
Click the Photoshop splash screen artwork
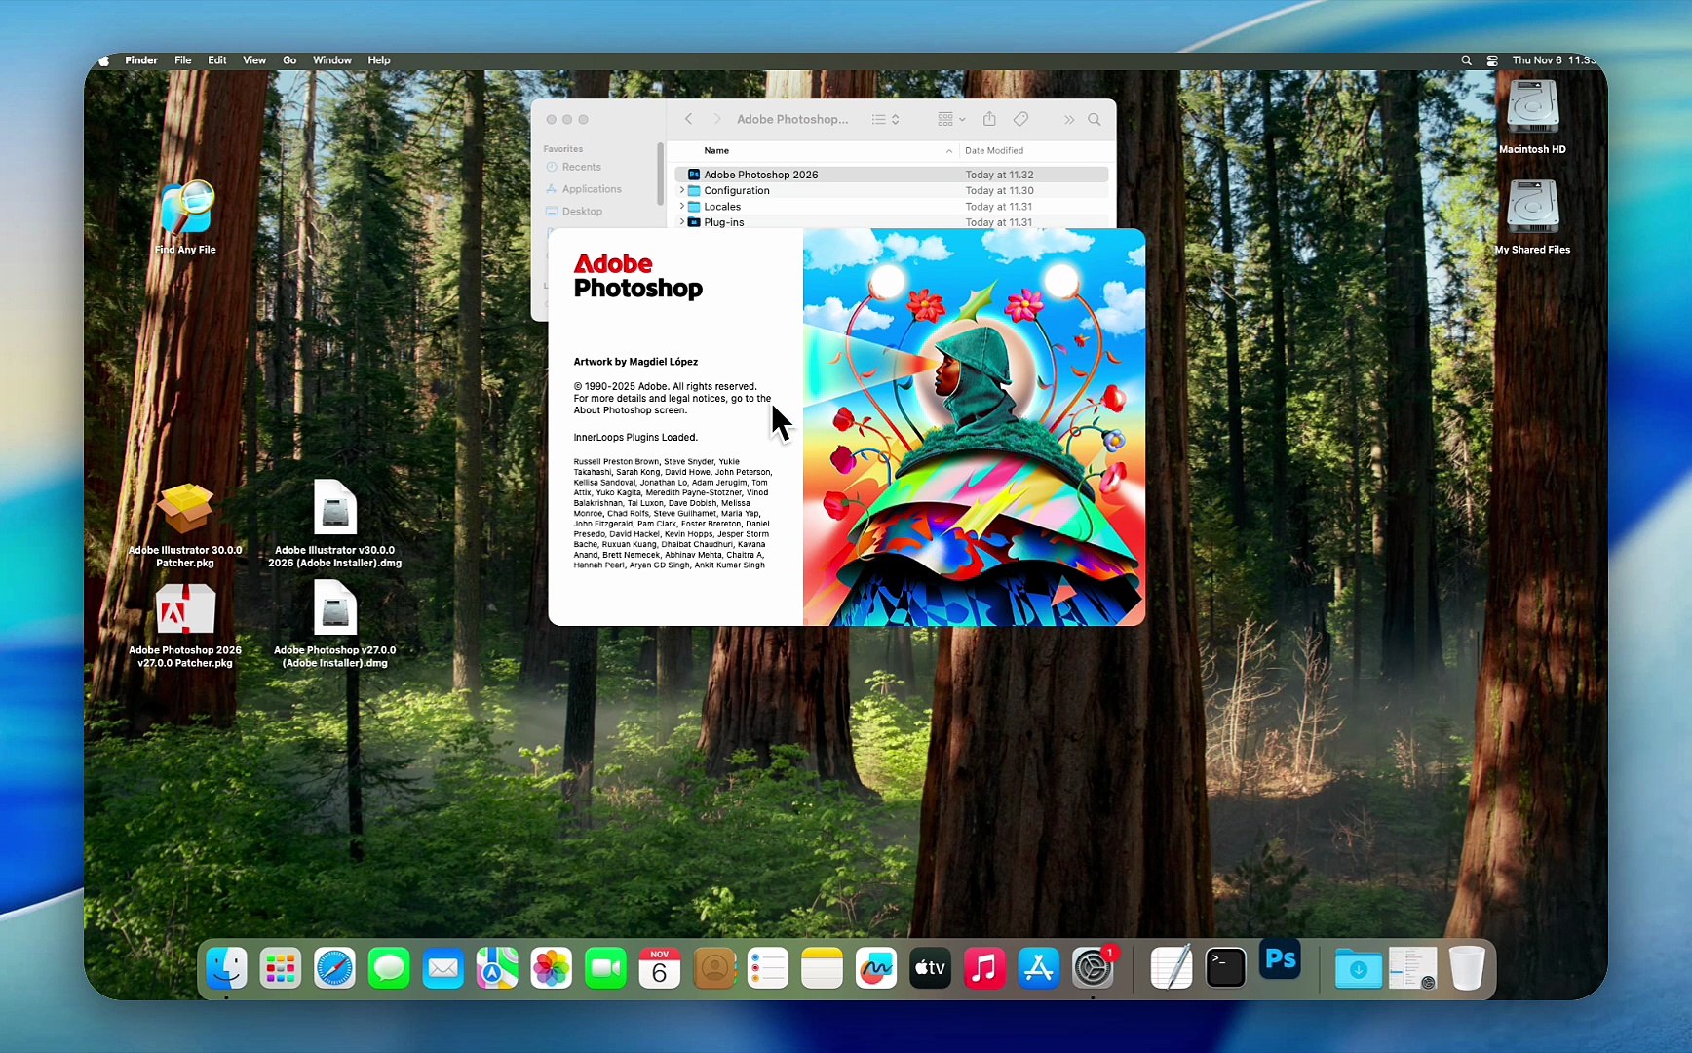point(974,427)
